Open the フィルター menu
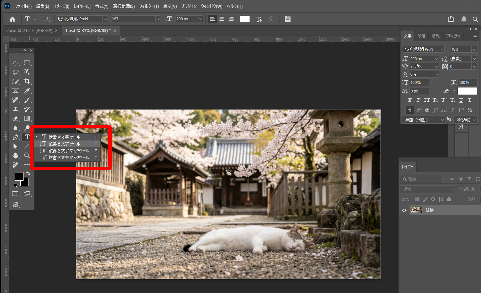The image size is (481, 293). [x=149, y=6]
